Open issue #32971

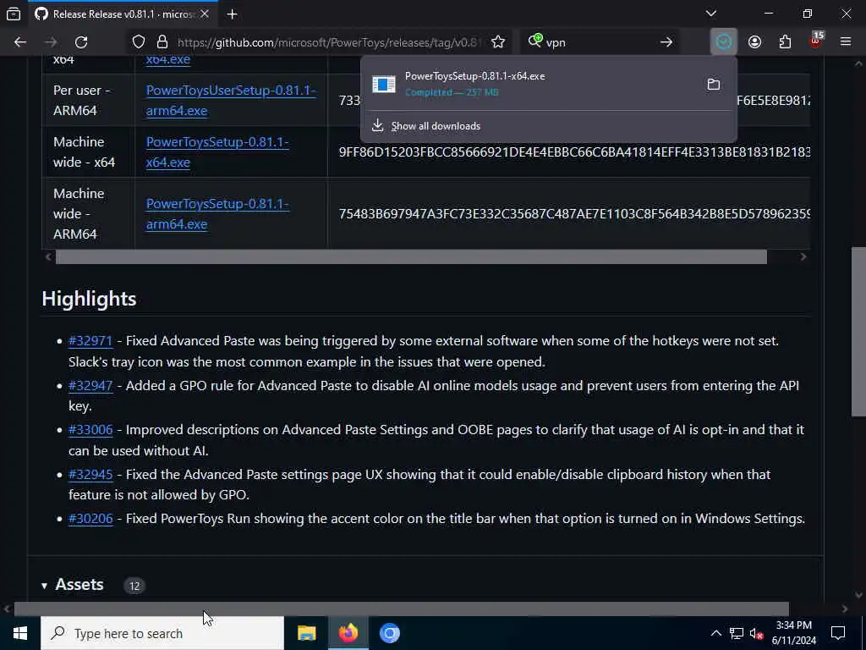(x=90, y=340)
